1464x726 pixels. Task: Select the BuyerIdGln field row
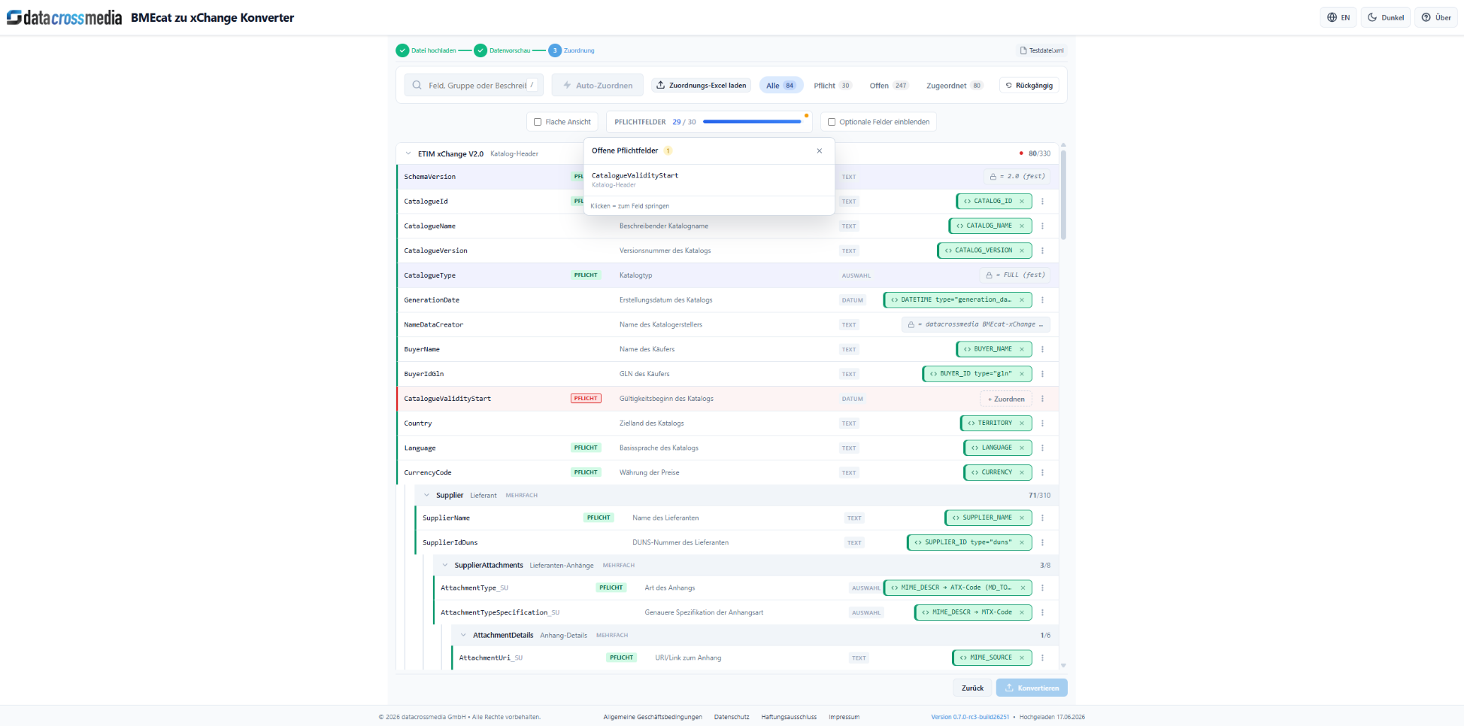click(727, 374)
